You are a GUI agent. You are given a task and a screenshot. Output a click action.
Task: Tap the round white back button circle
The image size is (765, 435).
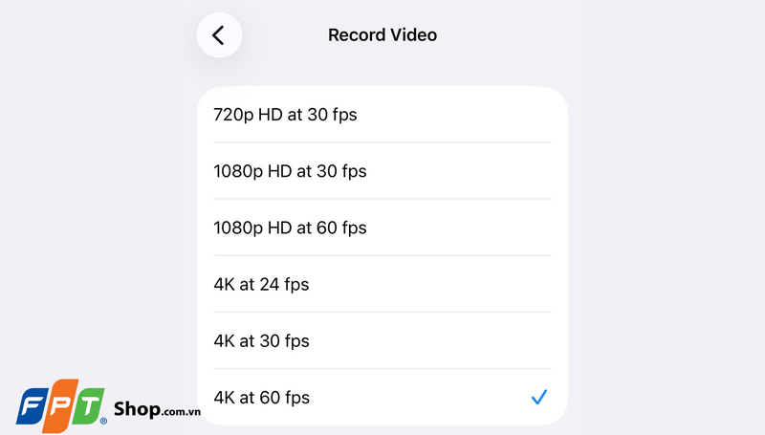click(219, 35)
